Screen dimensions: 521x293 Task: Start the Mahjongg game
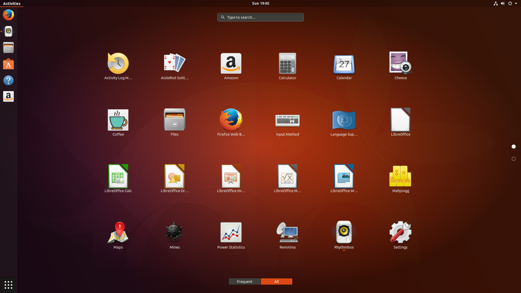pyautogui.click(x=400, y=179)
